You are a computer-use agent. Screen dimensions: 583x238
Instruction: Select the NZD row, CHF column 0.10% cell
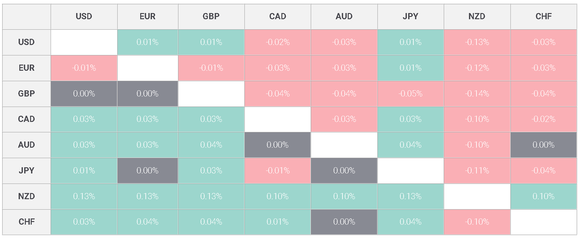[x=543, y=196]
